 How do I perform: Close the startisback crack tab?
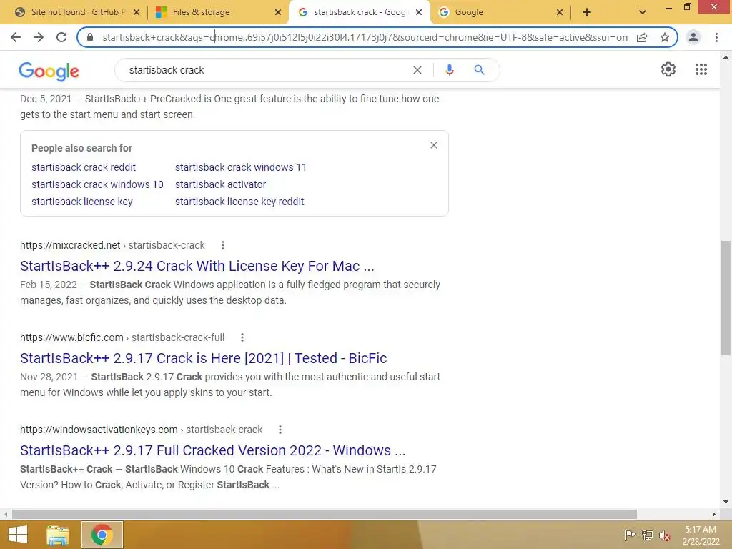point(419,12)
